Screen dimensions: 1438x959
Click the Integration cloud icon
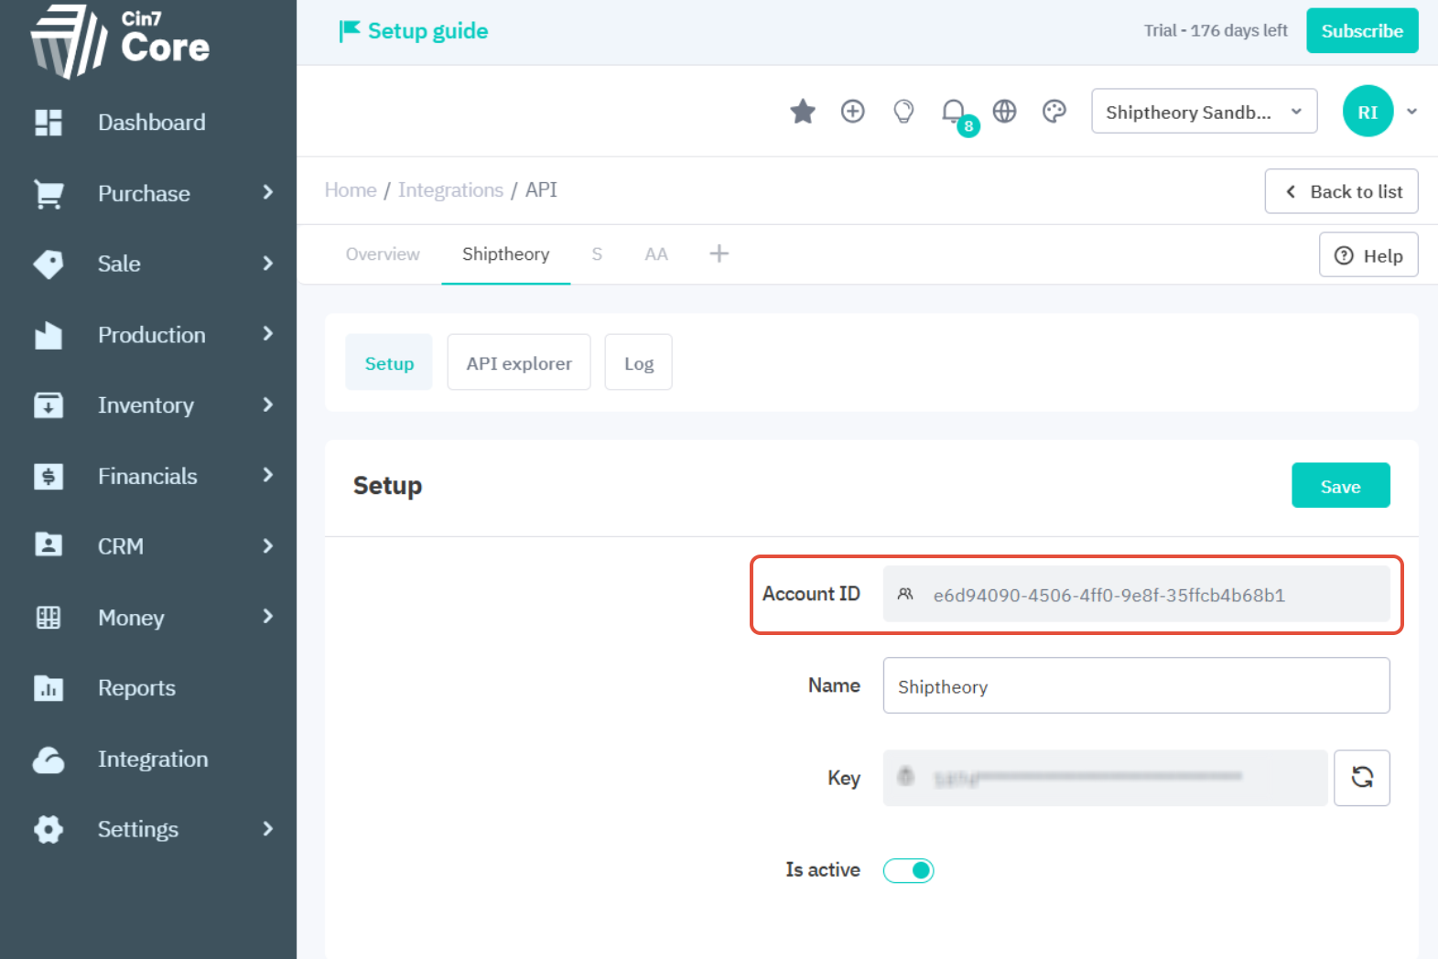[49, 760]
